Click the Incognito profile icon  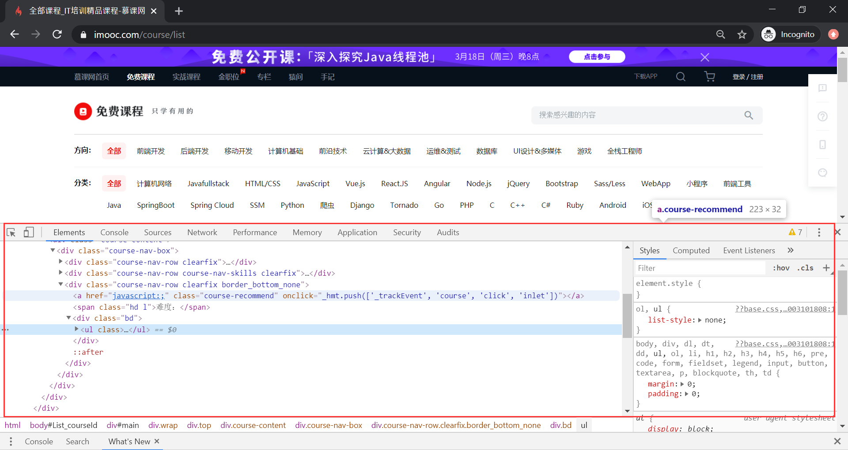click(768, 34)
